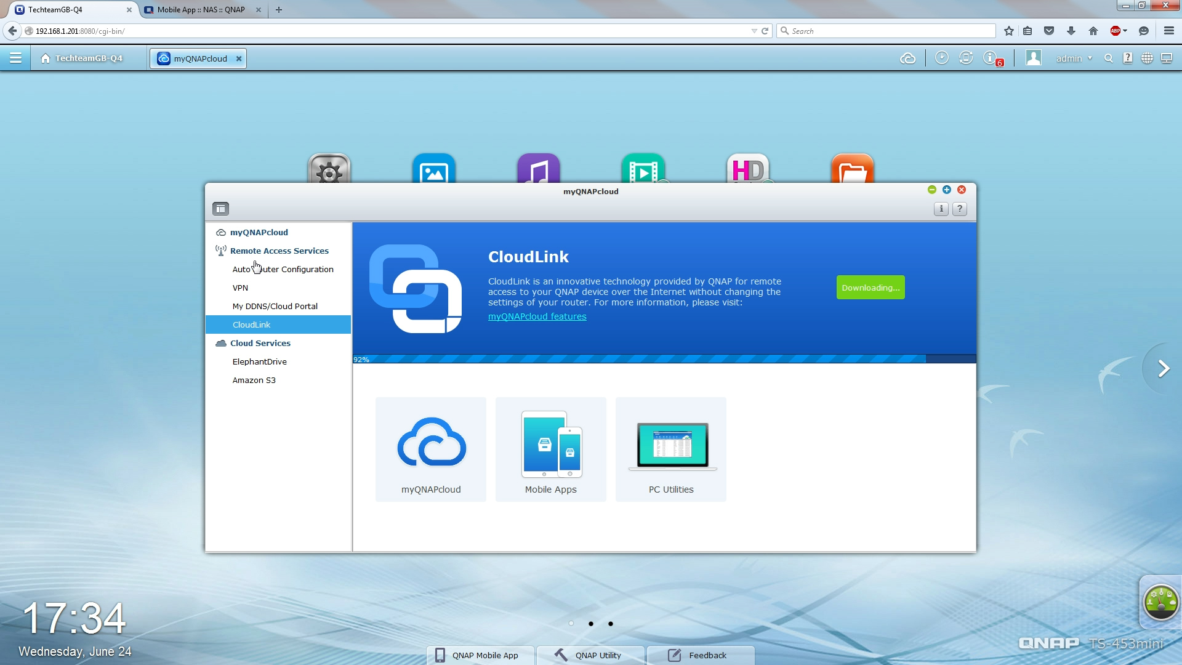This screenshot has height=665, width=1182.
Task: Open the resource monitor dashboard gauge
Action: [x=1160, y=602]
